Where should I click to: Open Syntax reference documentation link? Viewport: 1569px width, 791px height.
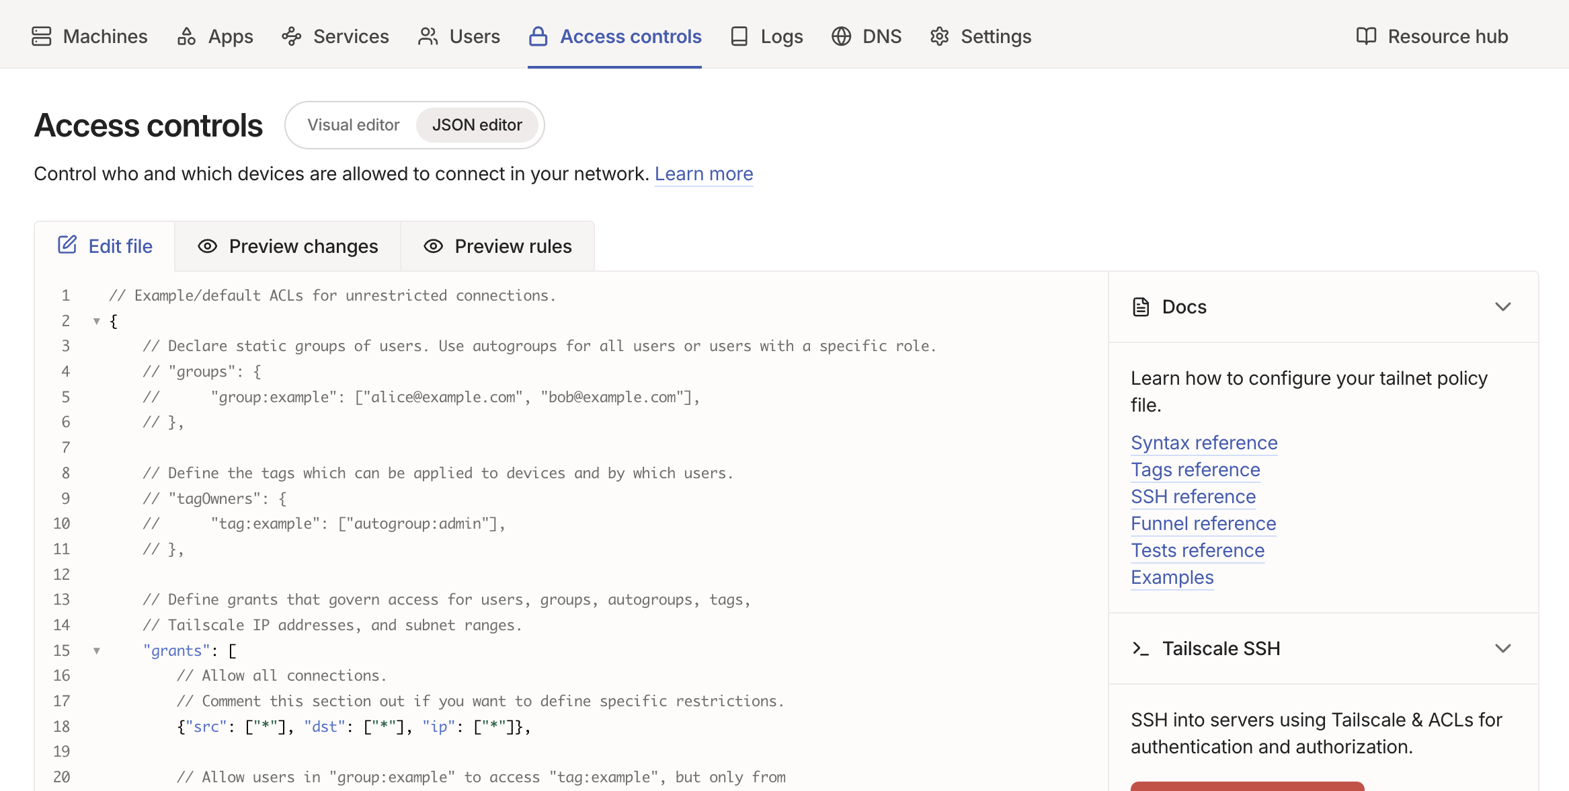point(1203,443)
